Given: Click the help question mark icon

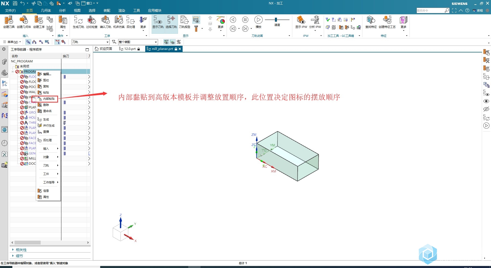Looking at the screenshot, I should (x=467, y=10).
